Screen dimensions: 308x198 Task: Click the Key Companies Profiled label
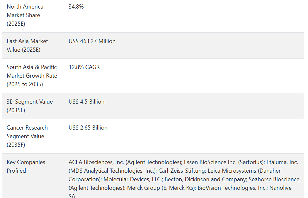point(26,166)
